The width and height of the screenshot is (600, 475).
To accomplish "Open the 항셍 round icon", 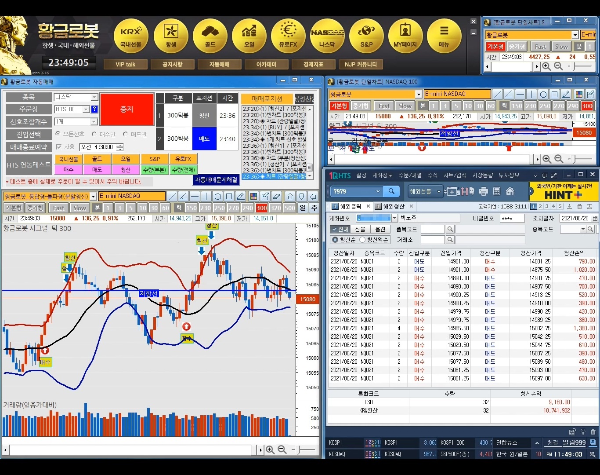I will coord(170,37).
